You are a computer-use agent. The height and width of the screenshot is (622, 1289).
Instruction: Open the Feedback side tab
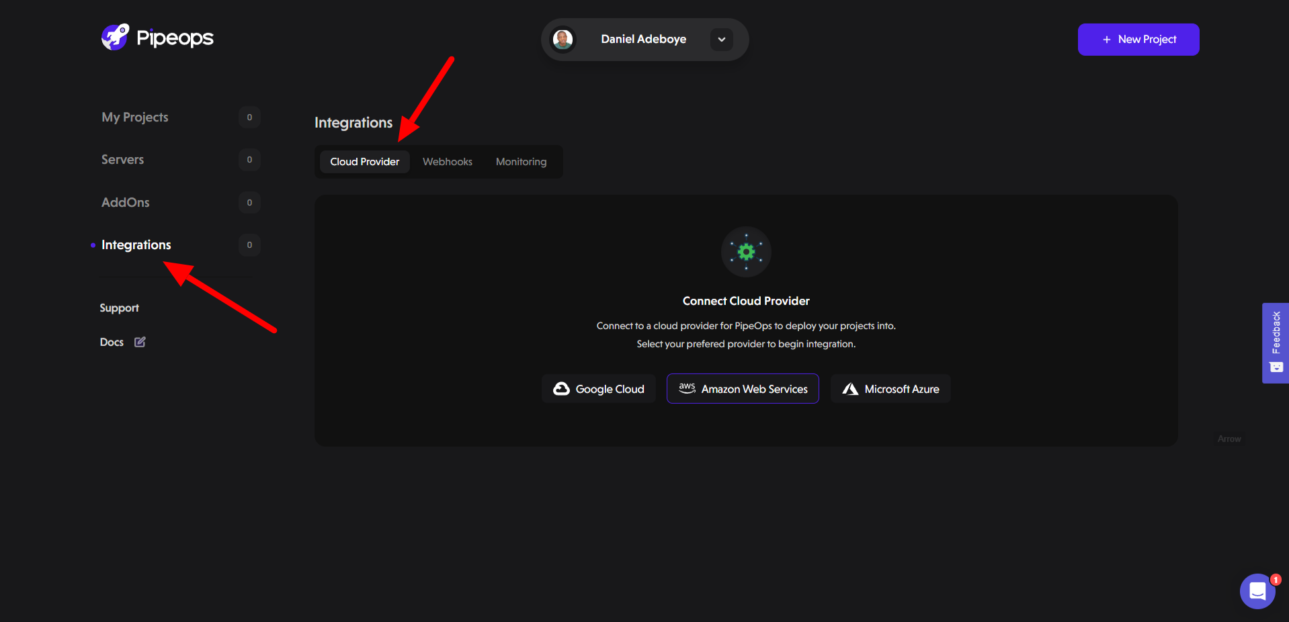tap(1276, 343)
